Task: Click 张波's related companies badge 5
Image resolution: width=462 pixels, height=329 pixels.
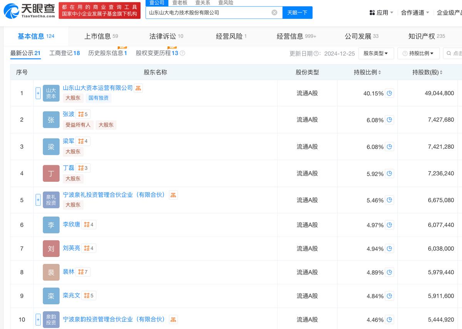Action: (83, 114)
